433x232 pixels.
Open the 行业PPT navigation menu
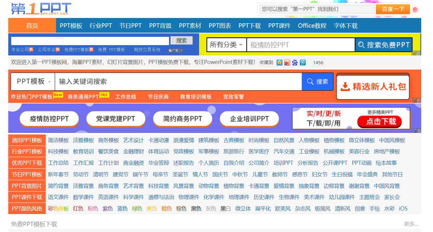[101, 26]
